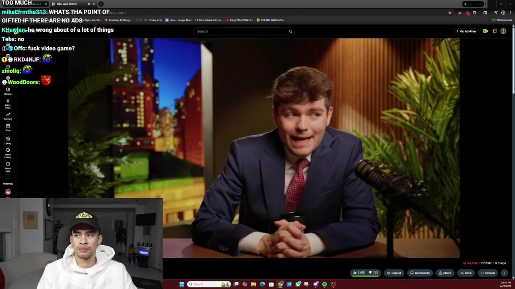Open the user account avatar icon
The image size is (515, 289).
(503, 31)
